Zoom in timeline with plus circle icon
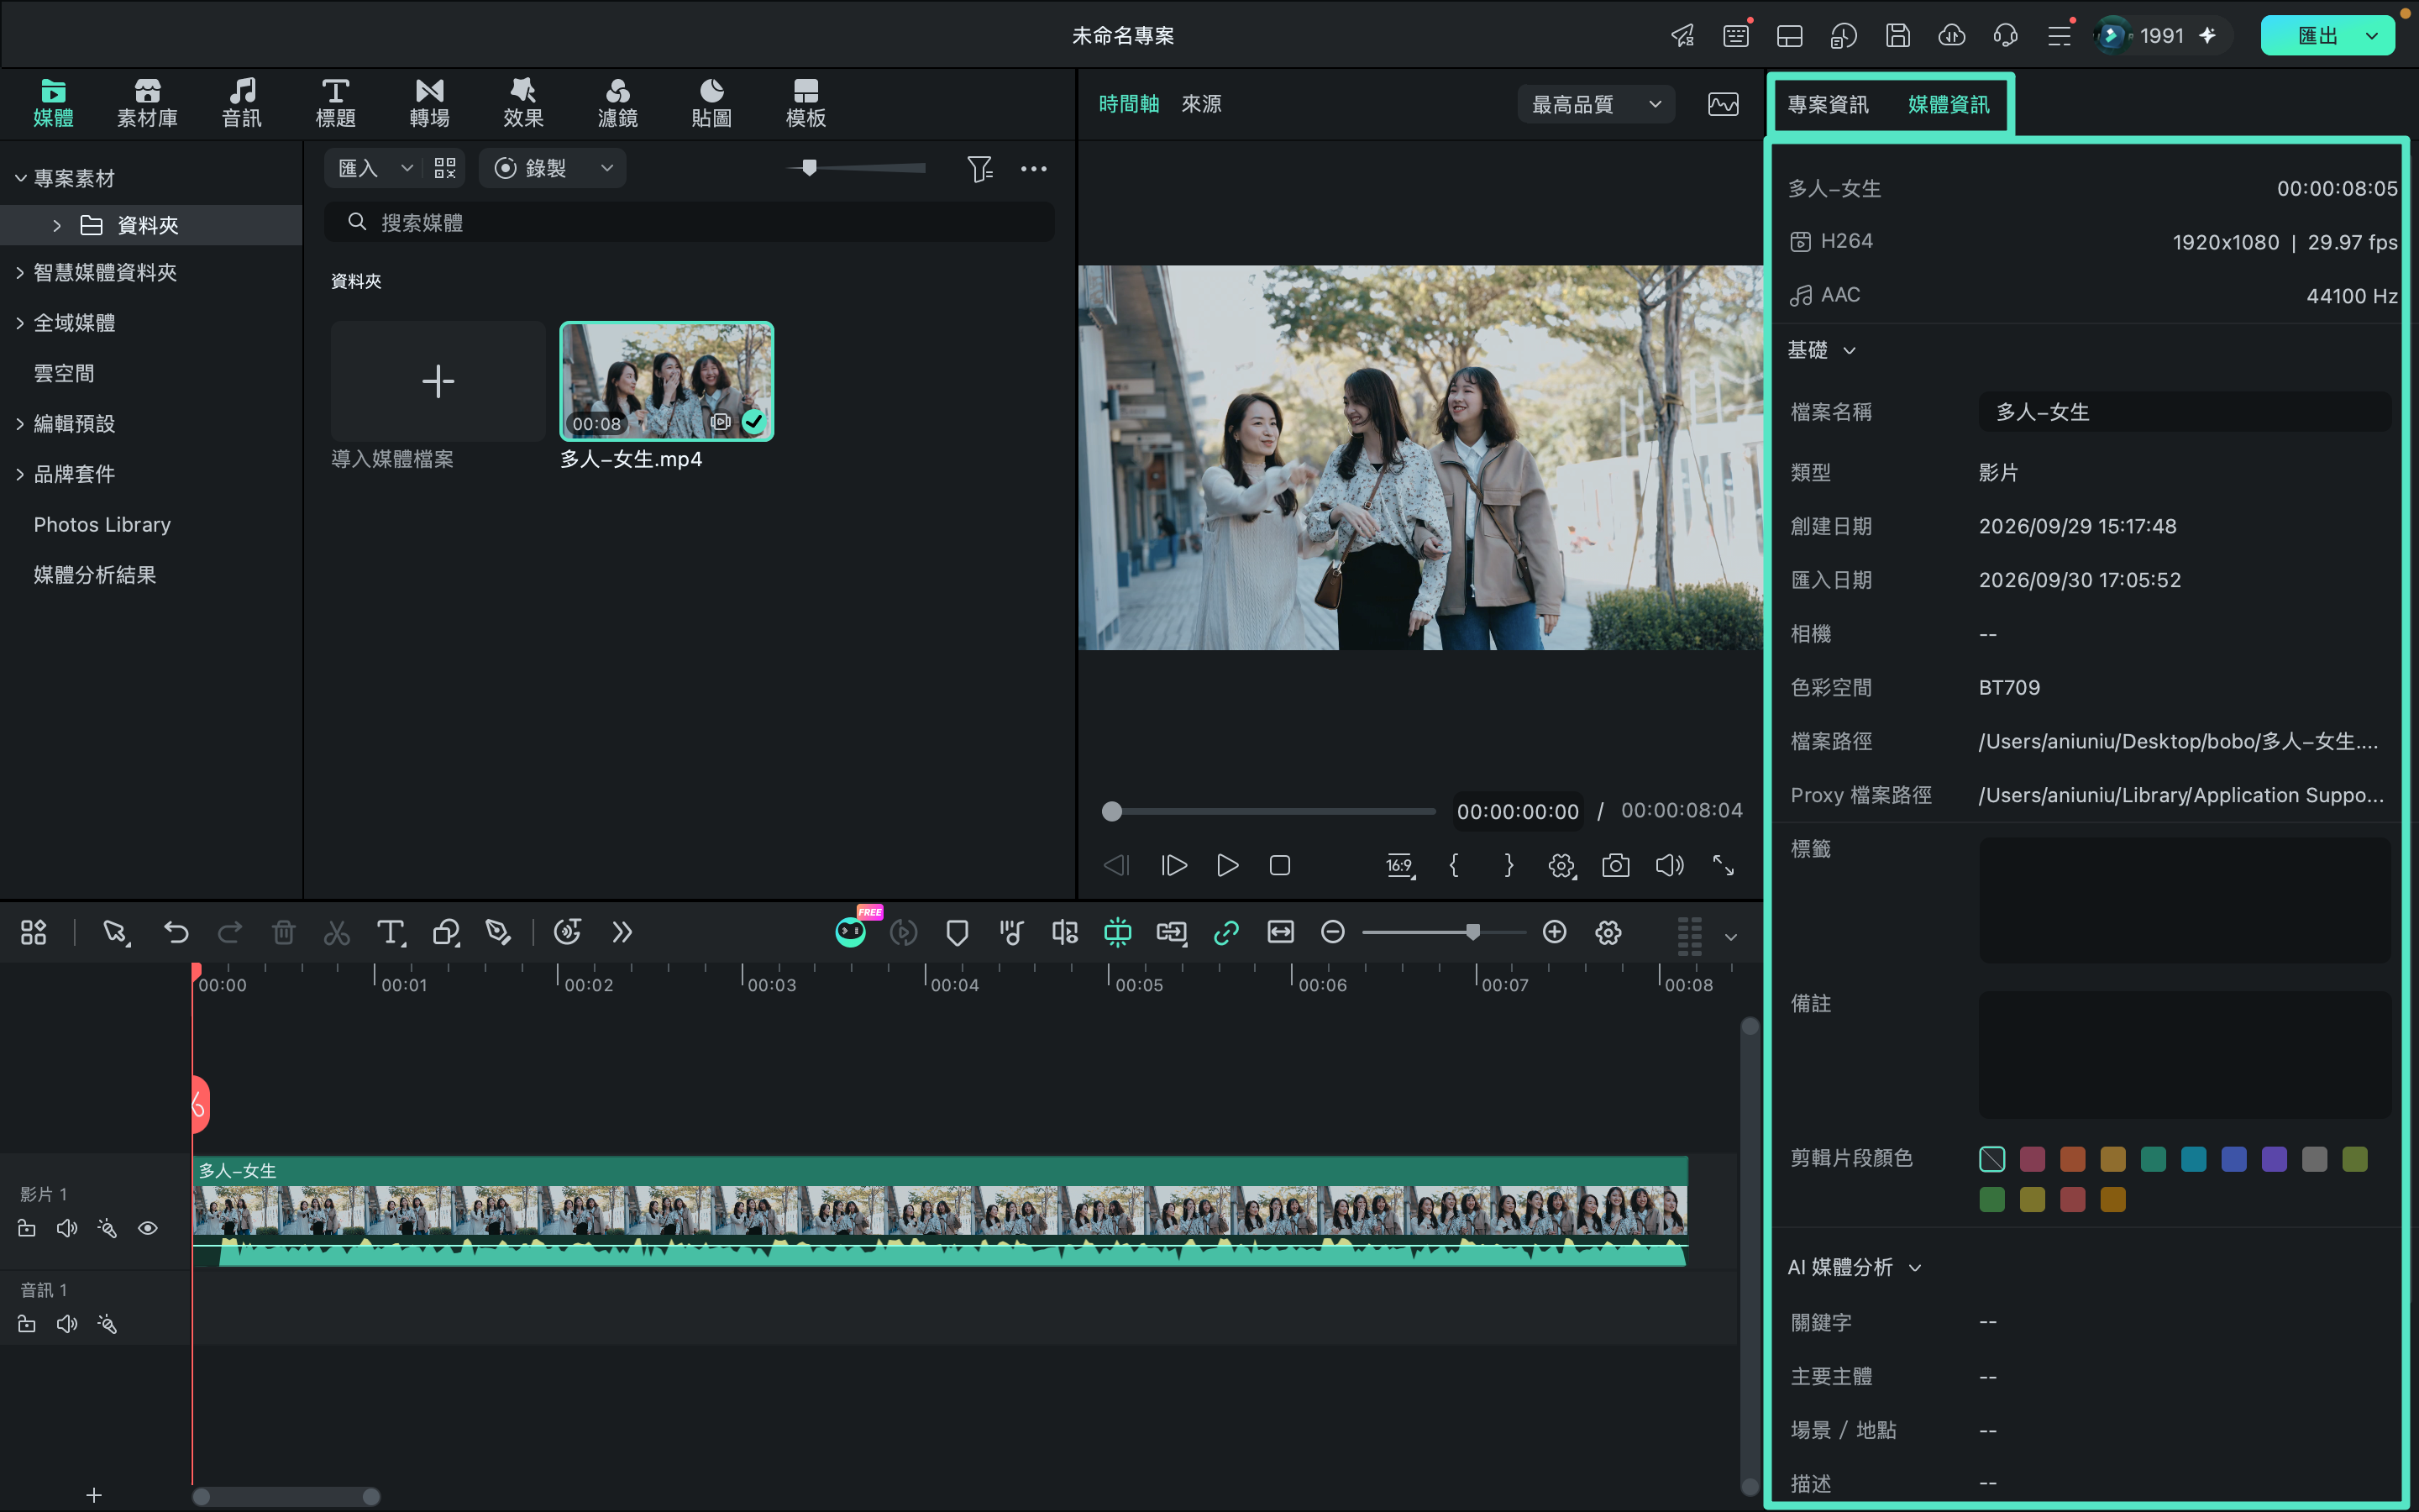This screenshot has height=1512, width=2419. click(x=1555, y=932)
